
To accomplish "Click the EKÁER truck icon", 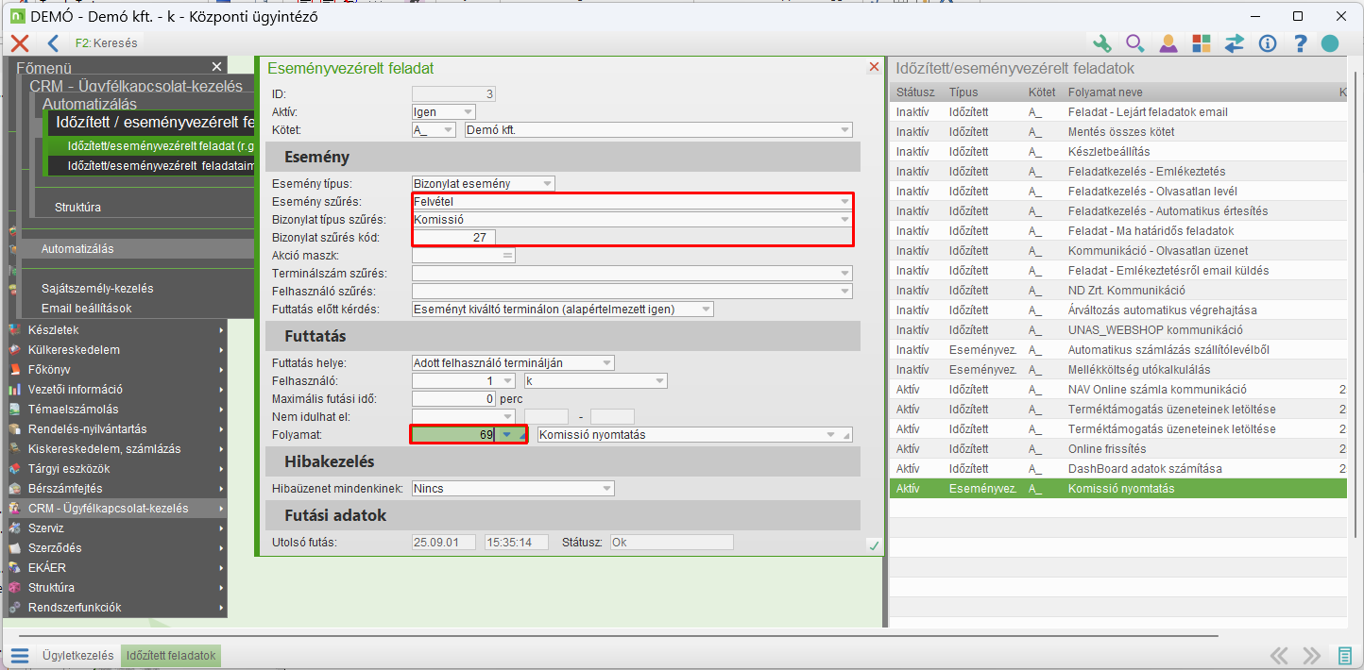I will coord(14,568).
